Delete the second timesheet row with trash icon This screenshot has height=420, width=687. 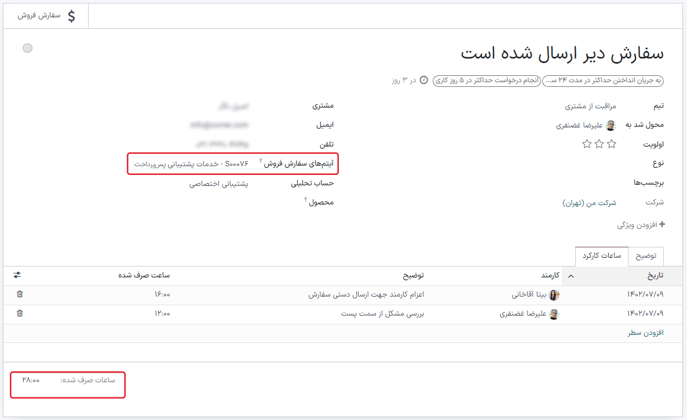[20, 313]
